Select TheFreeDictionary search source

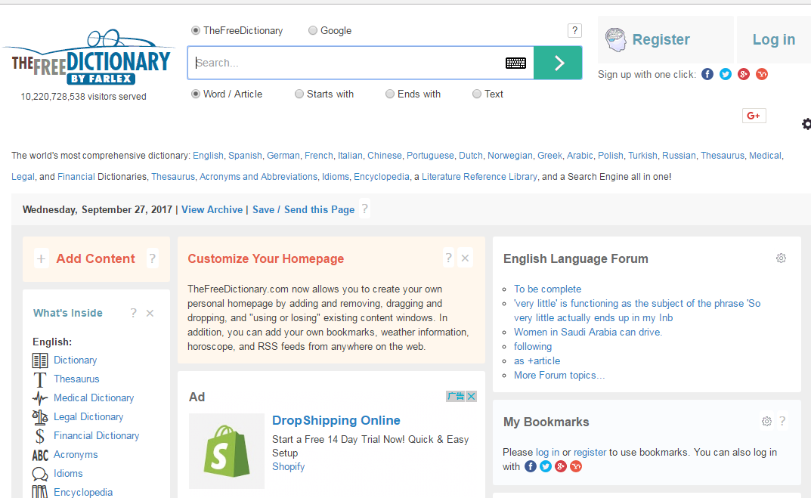(x=196, y=30)
